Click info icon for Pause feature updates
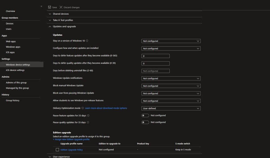 [88, 116]
